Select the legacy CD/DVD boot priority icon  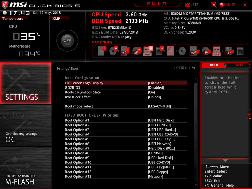pos(182,51)
